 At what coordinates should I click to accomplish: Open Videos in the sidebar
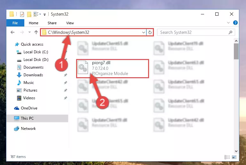[29, 98]
